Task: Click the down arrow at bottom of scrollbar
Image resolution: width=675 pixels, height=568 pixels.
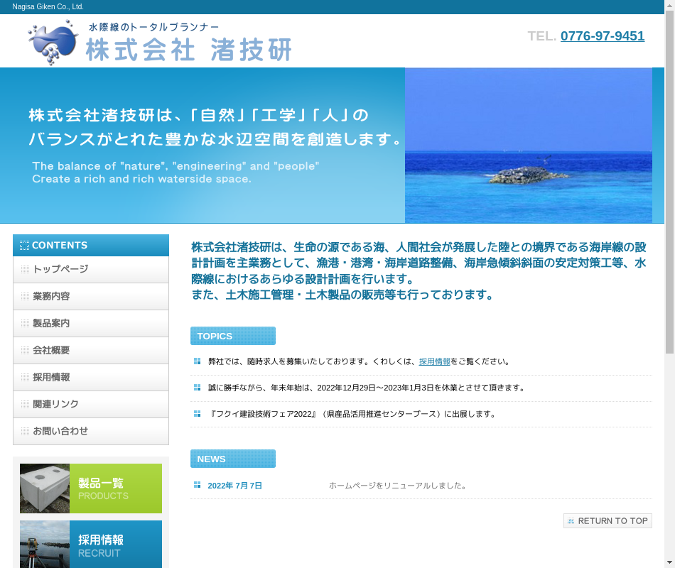Action: [669, 562]
